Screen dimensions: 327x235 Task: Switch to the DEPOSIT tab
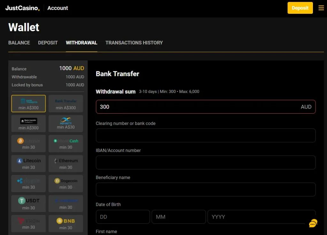(x=48, y=43)
